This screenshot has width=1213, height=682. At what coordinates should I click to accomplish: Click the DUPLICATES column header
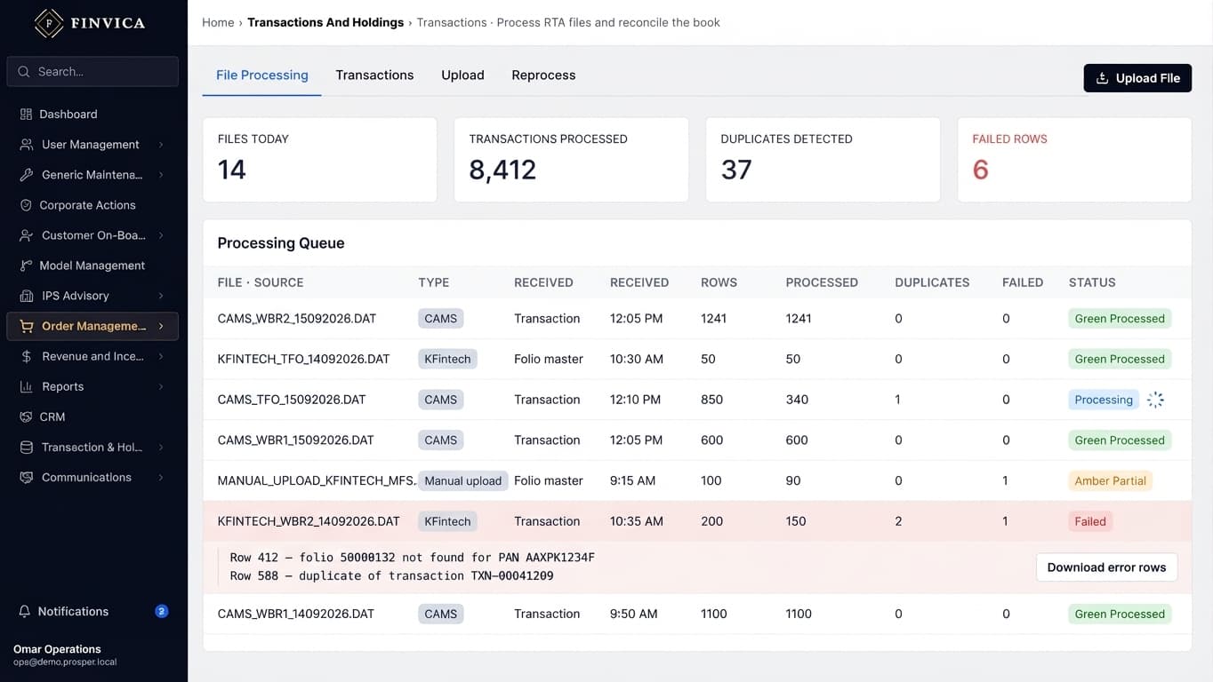(932, 282)
